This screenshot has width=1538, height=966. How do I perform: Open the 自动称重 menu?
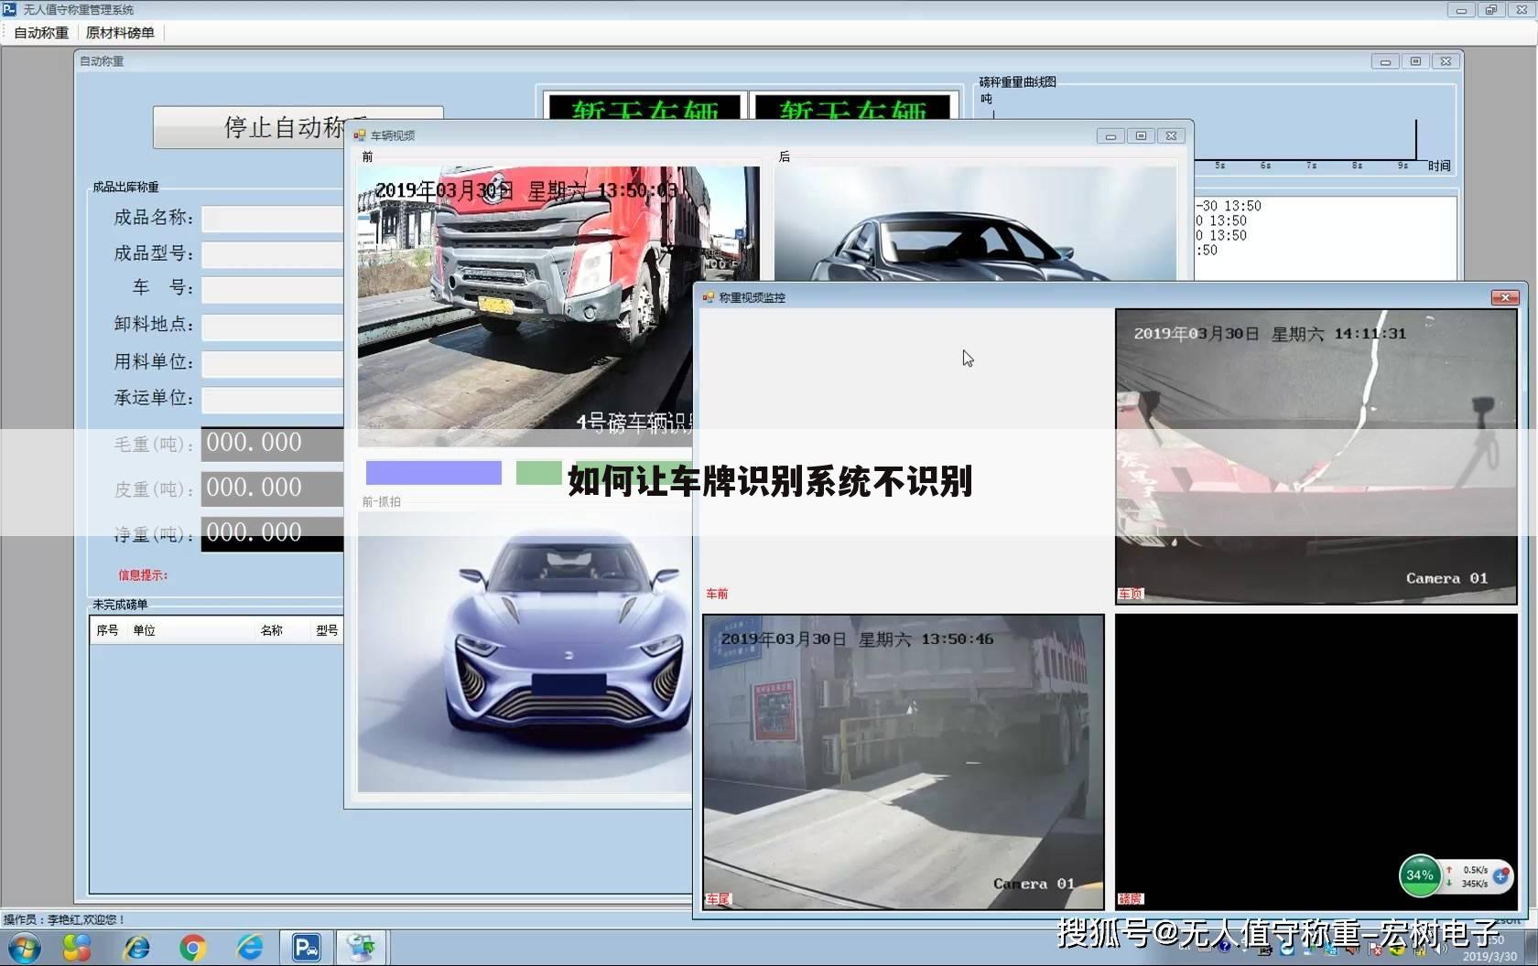click(41, 33)
